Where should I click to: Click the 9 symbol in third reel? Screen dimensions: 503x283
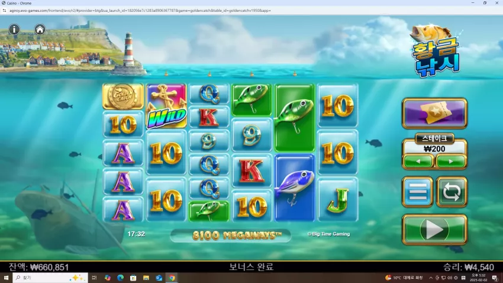coord(209,141)
